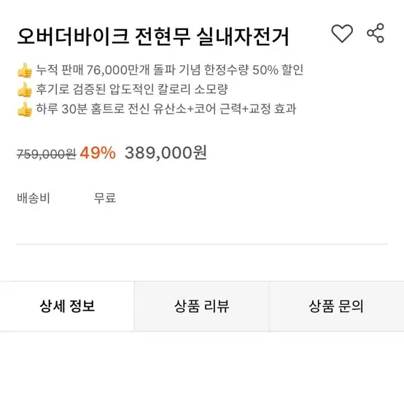Image resolution: width=404 pixels, height=404 pixels.
Task: Click the 후기로 검증된 압도적인 칼로리 소모량 text
Action: (x=132, y=89)
